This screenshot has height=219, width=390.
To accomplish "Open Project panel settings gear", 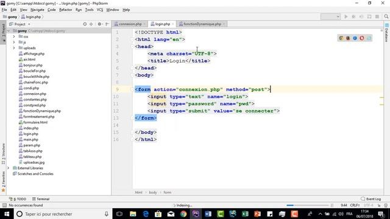I will 99,24.
